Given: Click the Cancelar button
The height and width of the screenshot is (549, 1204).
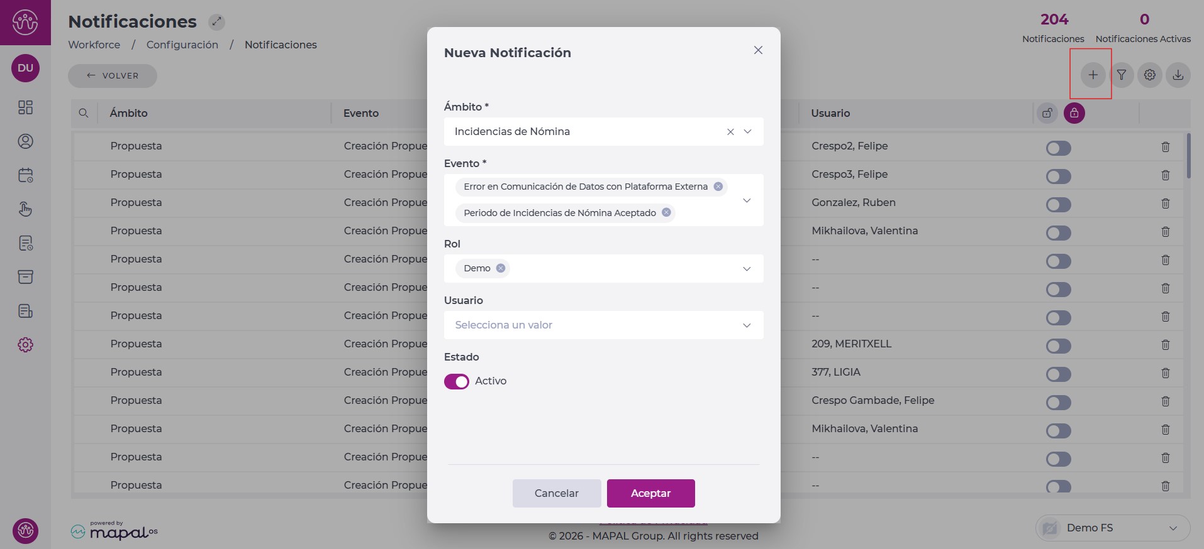Looking at the screenshot, I should click(556, 493).
